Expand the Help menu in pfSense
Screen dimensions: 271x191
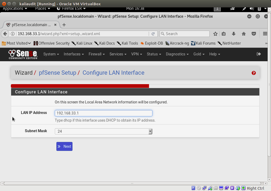pos(215,54)
